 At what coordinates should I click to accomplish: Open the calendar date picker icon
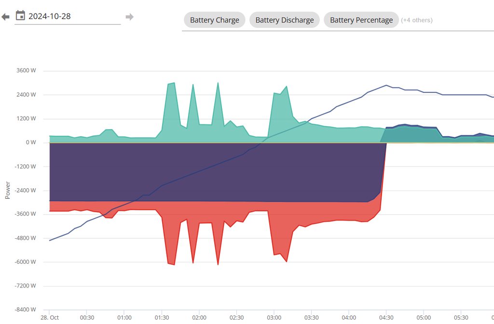(20, 15)
